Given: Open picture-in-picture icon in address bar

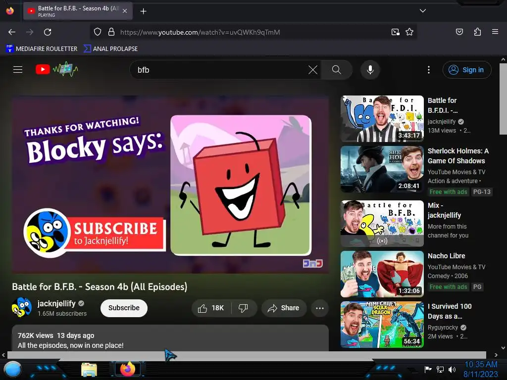Looking at the screenshot, I should click(396, 32).
